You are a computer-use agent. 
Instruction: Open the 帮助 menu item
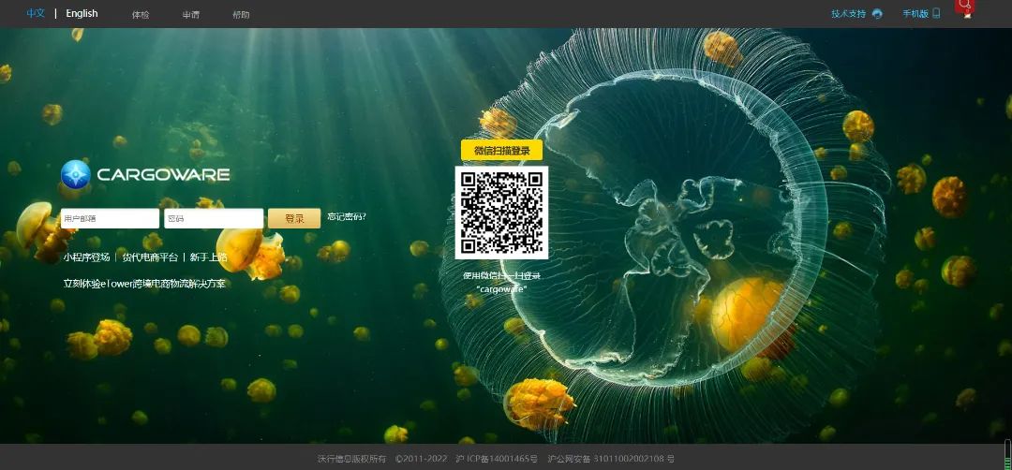coord(241,15)
